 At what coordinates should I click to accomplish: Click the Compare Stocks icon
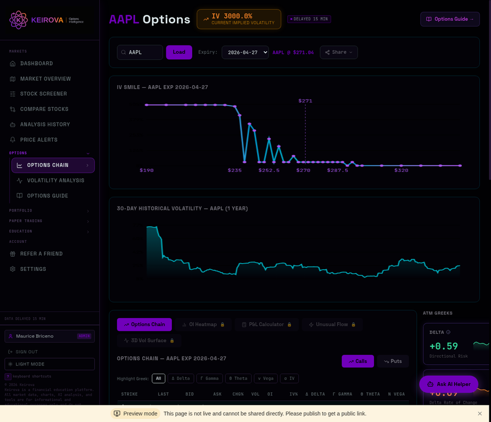coord(13,109)
